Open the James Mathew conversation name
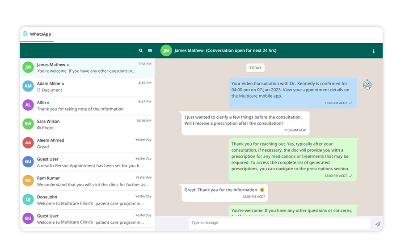405x251 pixels. [51, 65]
